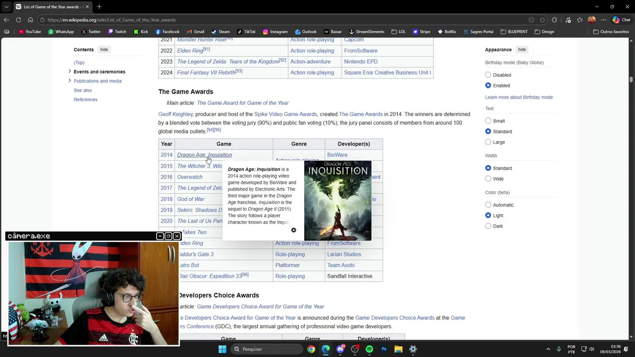Open the TikTok bookmark
Image resolution: width=635 pixels, height=357 pixels.
click(x=246, y=32)
